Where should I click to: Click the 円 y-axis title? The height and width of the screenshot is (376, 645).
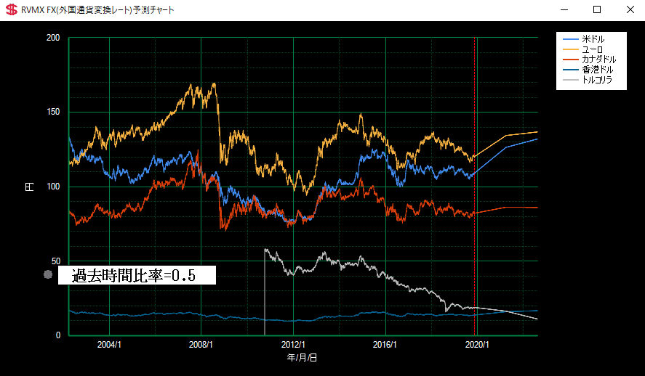tap(30, 187)
